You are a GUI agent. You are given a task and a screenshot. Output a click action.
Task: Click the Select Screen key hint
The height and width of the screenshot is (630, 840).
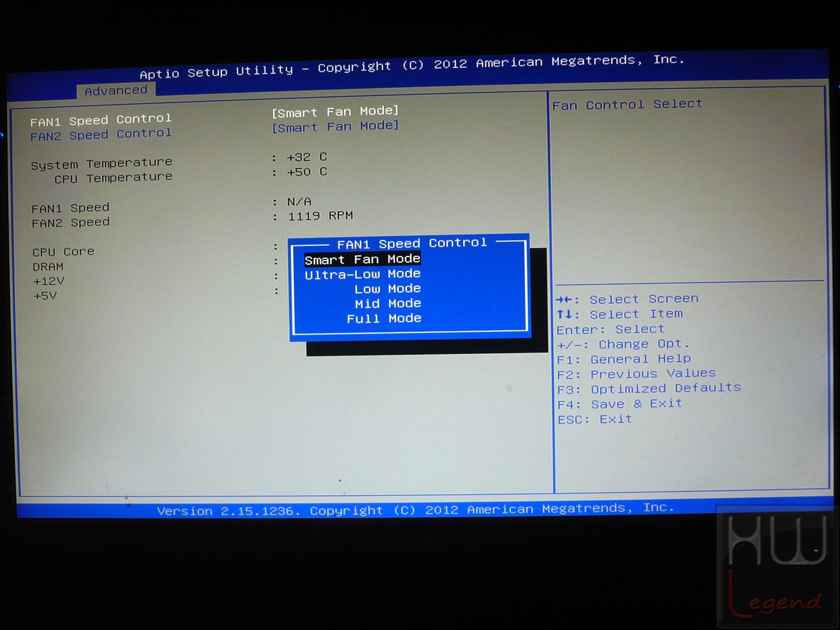point(627,299)
